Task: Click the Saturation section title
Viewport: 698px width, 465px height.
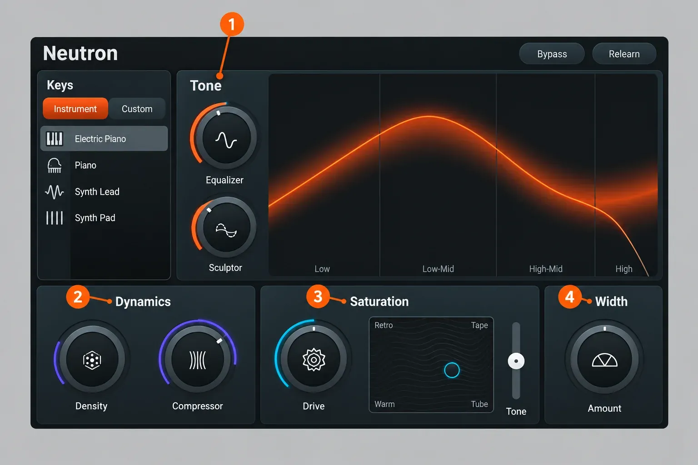Action: (379, 302)
